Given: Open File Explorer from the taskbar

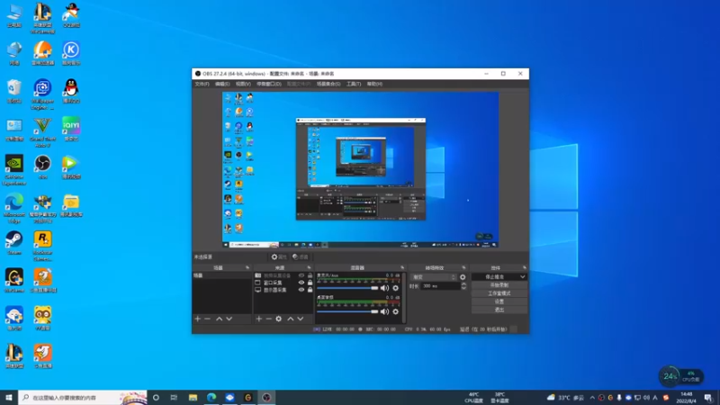Looking at the screenshot, I should pos(193,398).
